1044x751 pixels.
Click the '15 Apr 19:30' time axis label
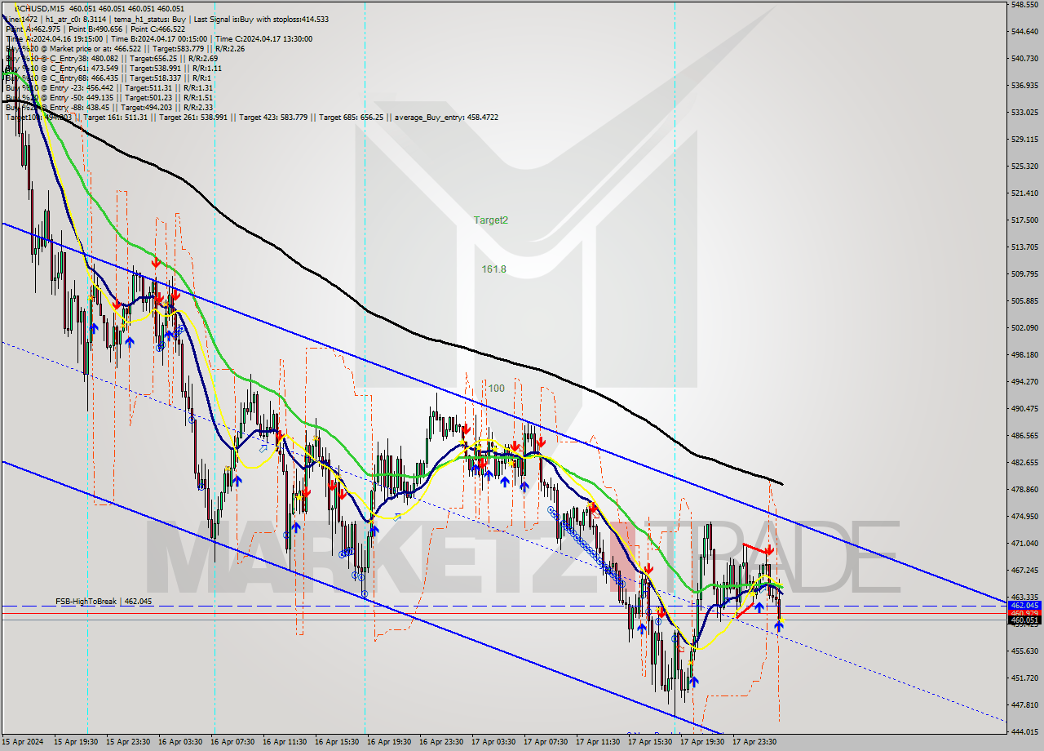pyautogui.click(x=77, y=742)
